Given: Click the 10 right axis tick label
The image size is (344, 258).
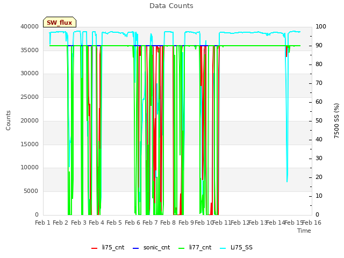Looking at the screenshot, I should (319, 196).
